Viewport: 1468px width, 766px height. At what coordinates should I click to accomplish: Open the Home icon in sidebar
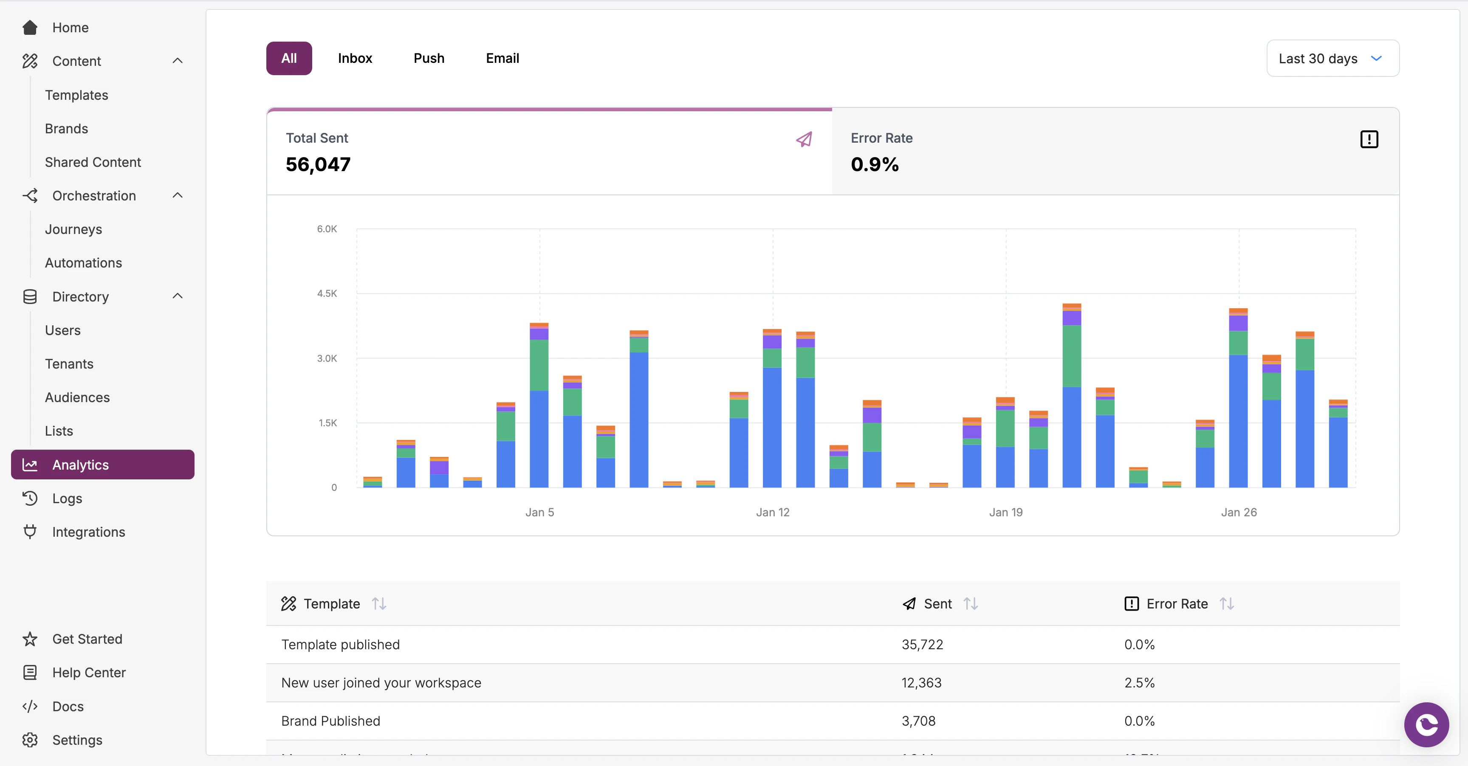point(30,27)
